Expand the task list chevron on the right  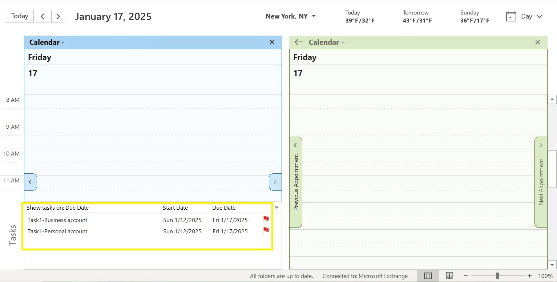[x=277, y=207]
